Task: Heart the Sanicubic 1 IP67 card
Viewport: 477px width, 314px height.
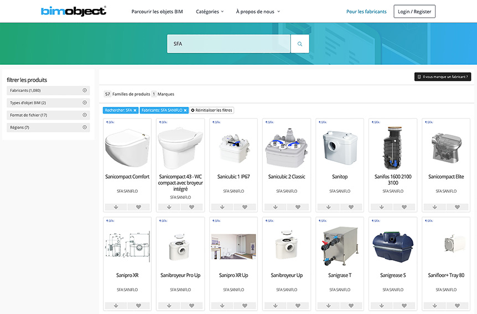Action: click(245, 207)
